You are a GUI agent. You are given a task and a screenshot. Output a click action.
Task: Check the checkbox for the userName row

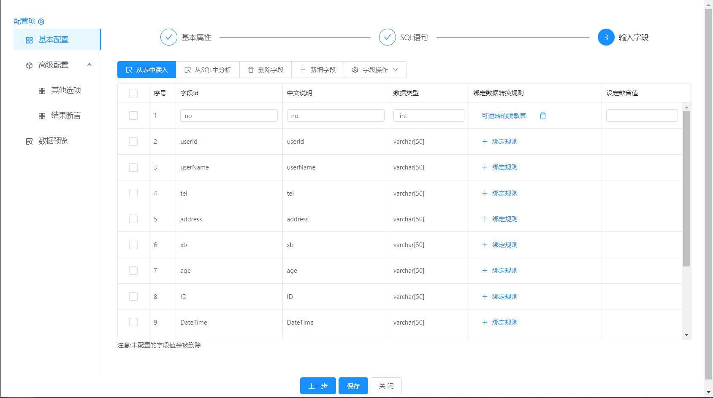(133, 167)
